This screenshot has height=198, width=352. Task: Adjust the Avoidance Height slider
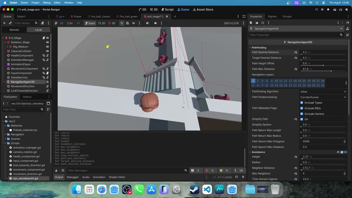(x=323, y=159)
